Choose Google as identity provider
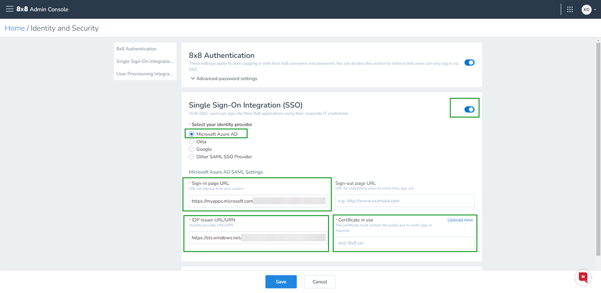Viewport: 601px width, 293px height. point(191,149)
